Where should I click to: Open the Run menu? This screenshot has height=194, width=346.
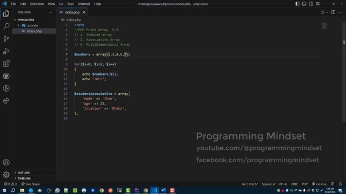point(70,4)
